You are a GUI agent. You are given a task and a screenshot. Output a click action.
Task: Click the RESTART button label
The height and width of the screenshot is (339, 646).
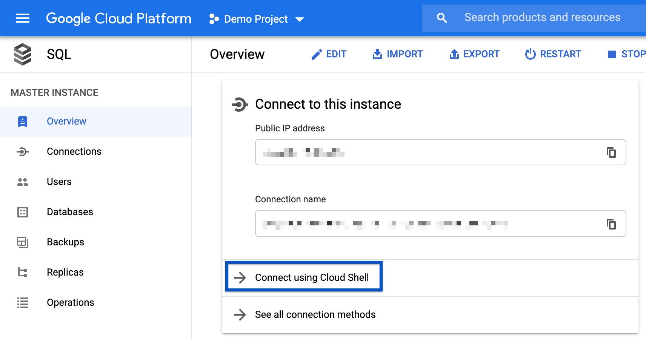pos(560,54)
